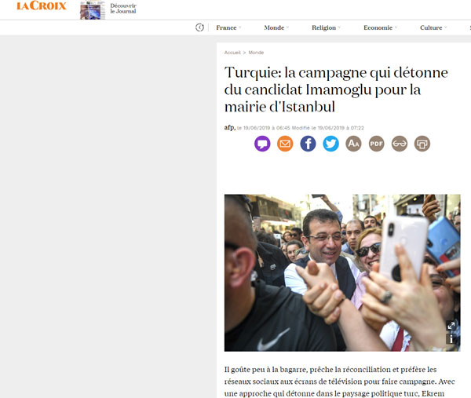Go to Accueil breadcrumb link

point(232,53)
